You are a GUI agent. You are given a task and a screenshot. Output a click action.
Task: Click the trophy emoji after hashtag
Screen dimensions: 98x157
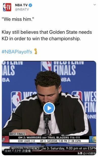[36, 51]
